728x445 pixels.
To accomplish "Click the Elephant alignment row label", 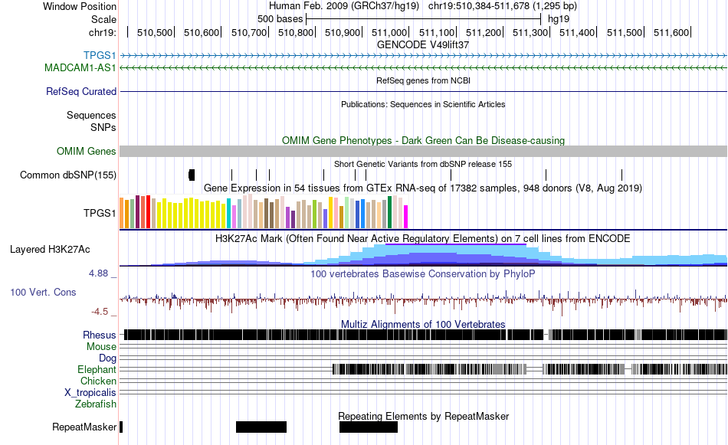I will [97, 369].
